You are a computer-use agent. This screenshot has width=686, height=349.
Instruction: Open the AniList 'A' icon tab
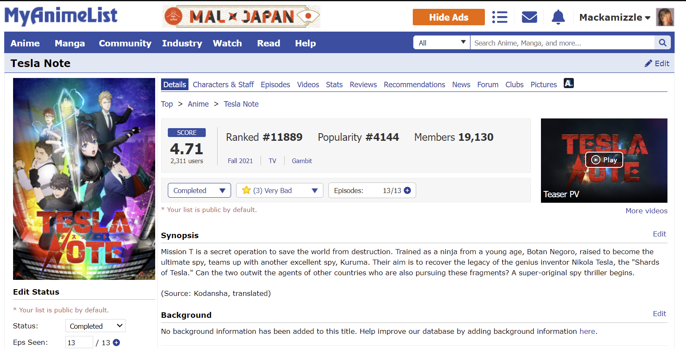pos(569,83)
